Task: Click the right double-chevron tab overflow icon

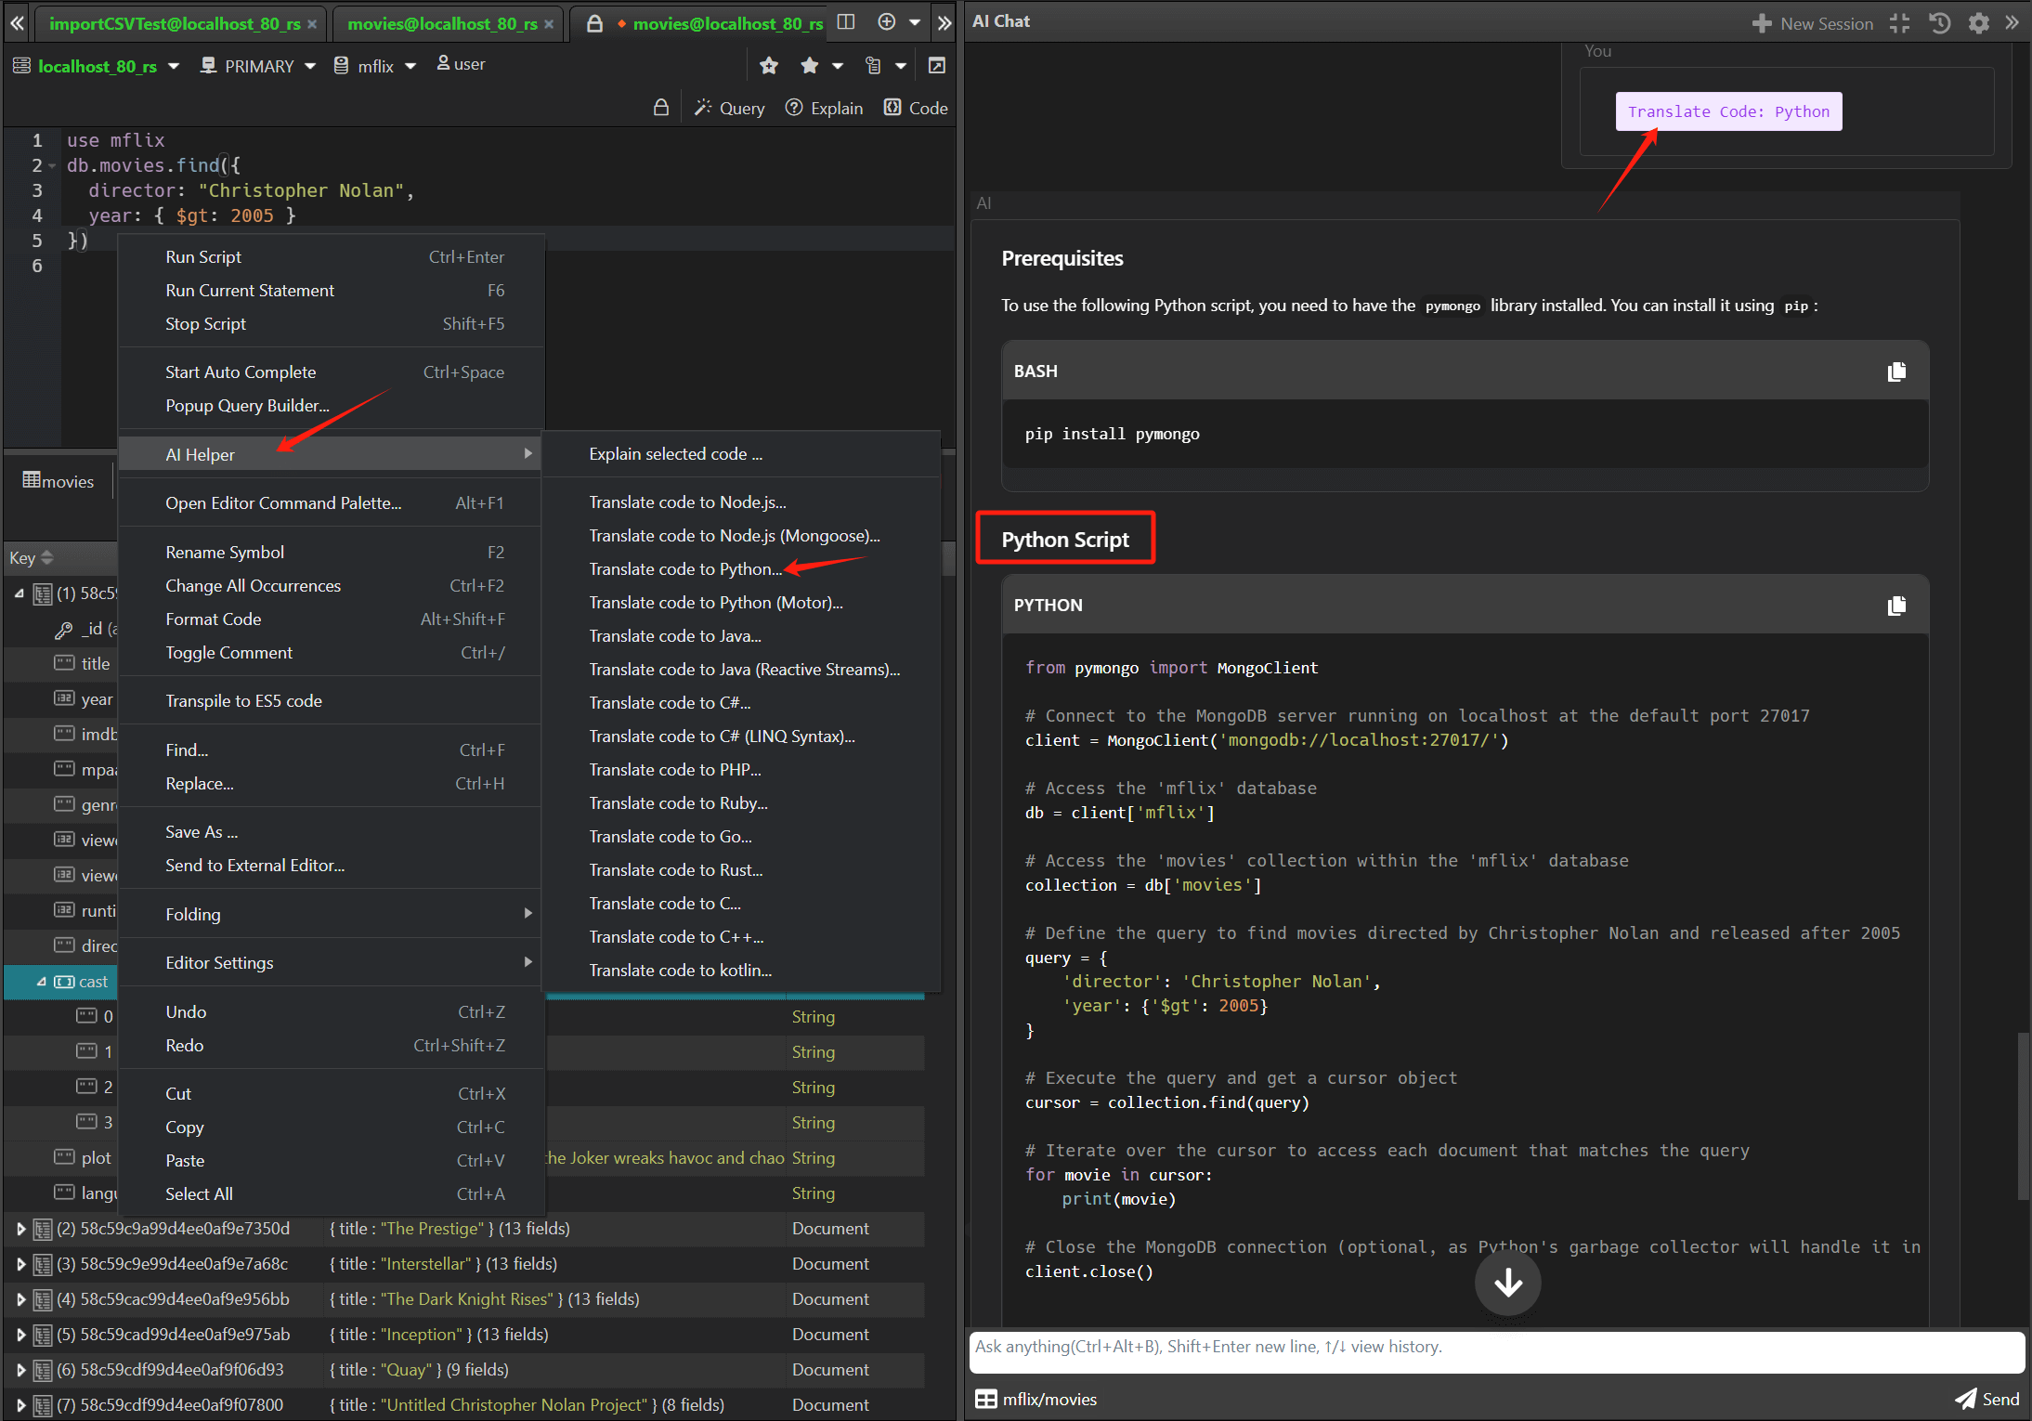Action: click(x=944, y=22)
